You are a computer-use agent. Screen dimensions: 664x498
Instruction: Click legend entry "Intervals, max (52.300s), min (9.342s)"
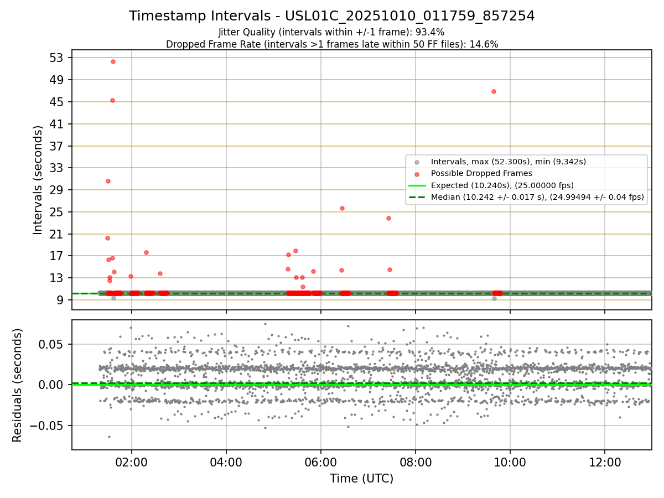(x=509, y=162)
